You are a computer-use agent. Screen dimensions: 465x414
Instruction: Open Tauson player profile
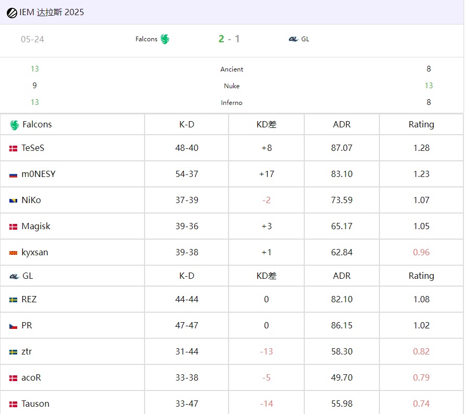35,404
